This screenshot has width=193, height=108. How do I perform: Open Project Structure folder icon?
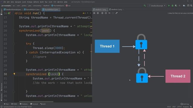tap(184, 6)
